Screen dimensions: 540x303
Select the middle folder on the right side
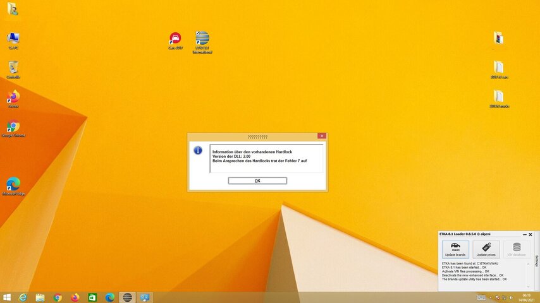pos(499,70)
